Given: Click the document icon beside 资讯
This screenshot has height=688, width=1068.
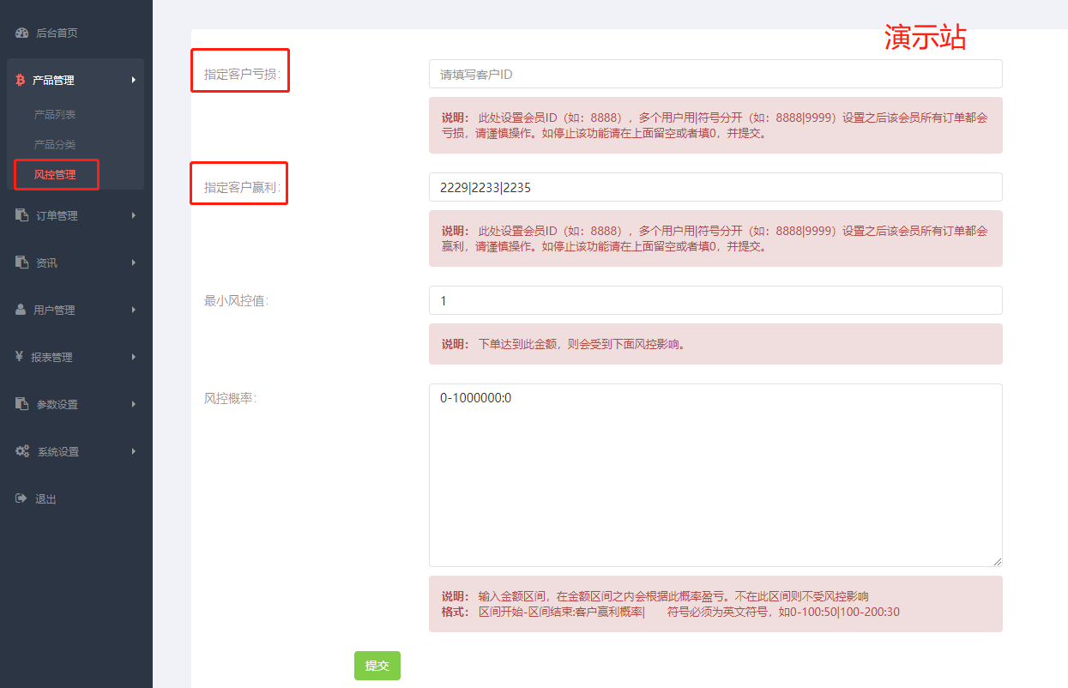Looking at the screenshot, I should pyautogui.click(x=21, y=263).
